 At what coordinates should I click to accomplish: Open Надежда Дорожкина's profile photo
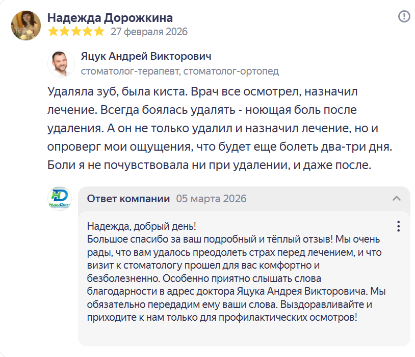[x=26, y=25]
